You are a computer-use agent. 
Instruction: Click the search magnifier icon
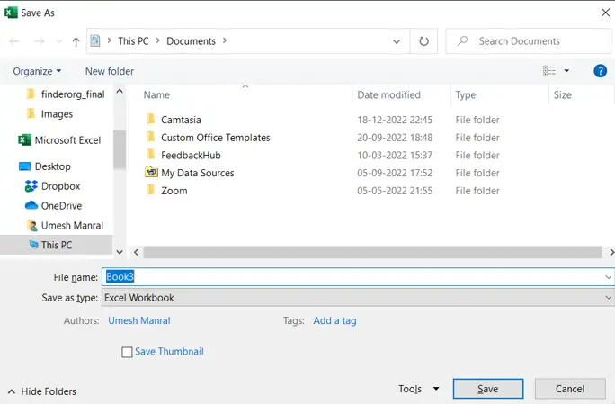tap(463, 40)
